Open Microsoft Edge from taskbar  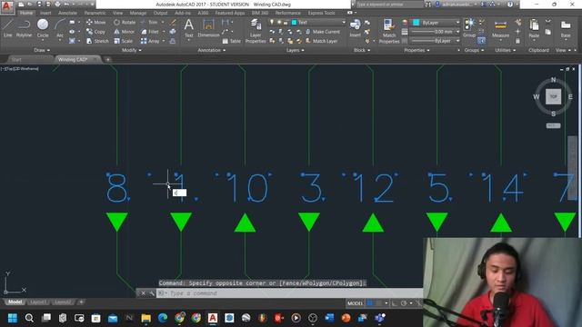(x=163, y=318)
